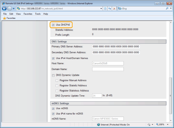Toggle the Use DHCPv6 checkbox
Image resolution: width=174 pixels, height=128 pixels.
[53, 25]
